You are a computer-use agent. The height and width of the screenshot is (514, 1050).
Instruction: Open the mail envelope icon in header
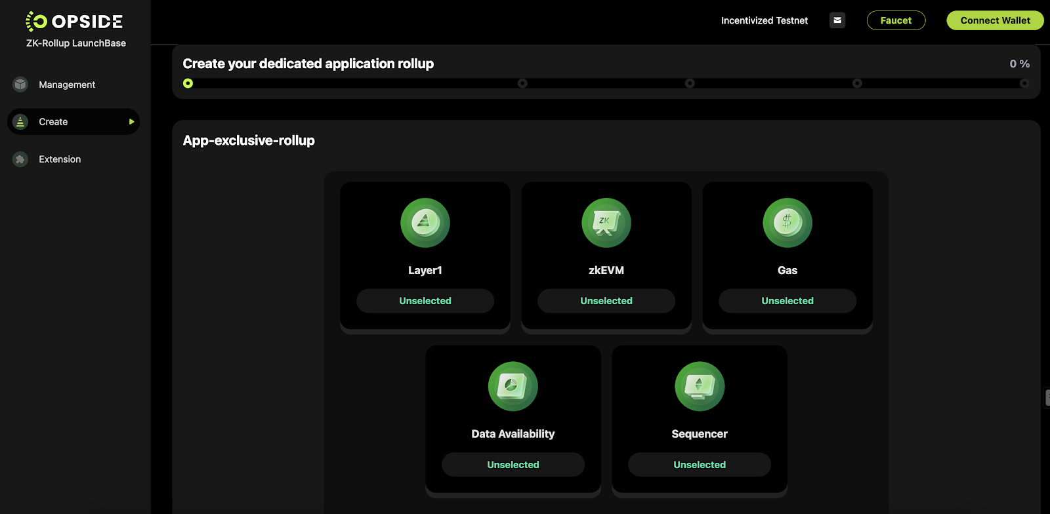(x=837, y=20)
